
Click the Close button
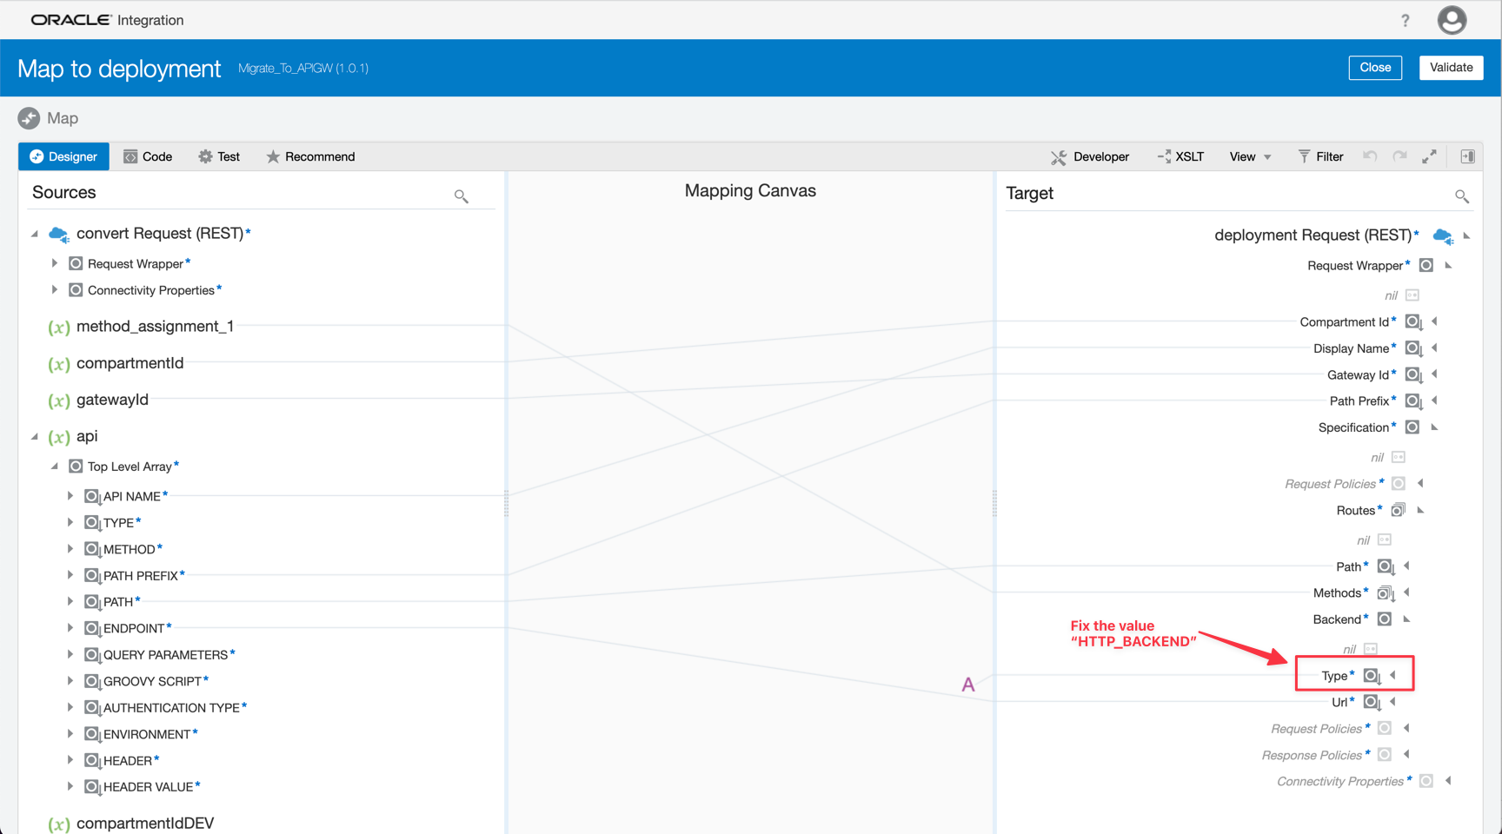point(1374,67)
